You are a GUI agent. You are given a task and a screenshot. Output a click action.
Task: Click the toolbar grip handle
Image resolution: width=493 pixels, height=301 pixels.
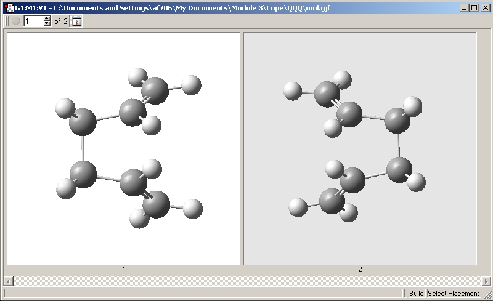click(x=7, y=22)
